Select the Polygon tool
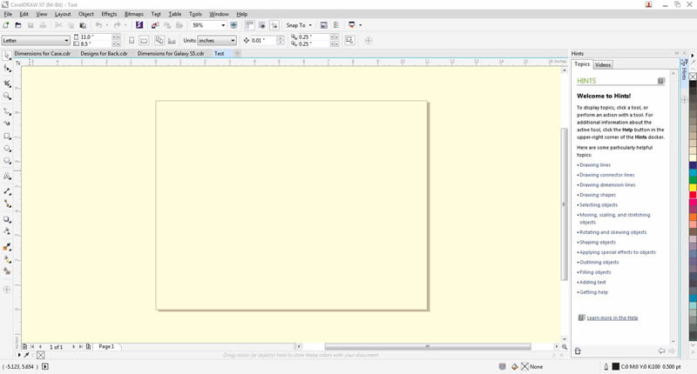Viewport: 697px width, 374px height. click(7, 161)
